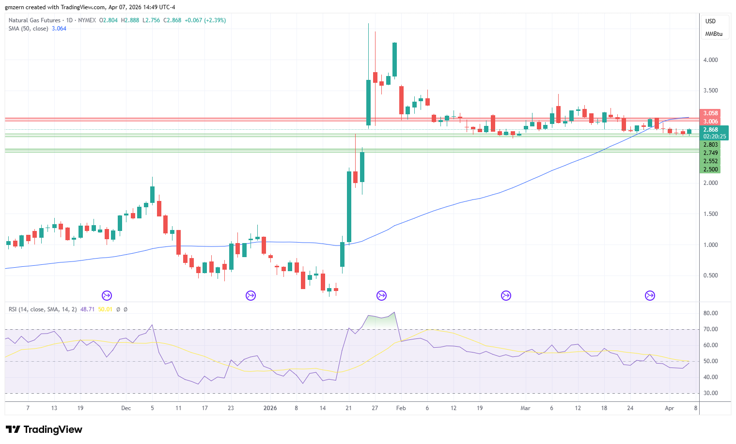Click the Mar label on the time axis
Image resolution: width=736 pixels, height=444 pixels.
pyautogui.click(x=525, y=408)
